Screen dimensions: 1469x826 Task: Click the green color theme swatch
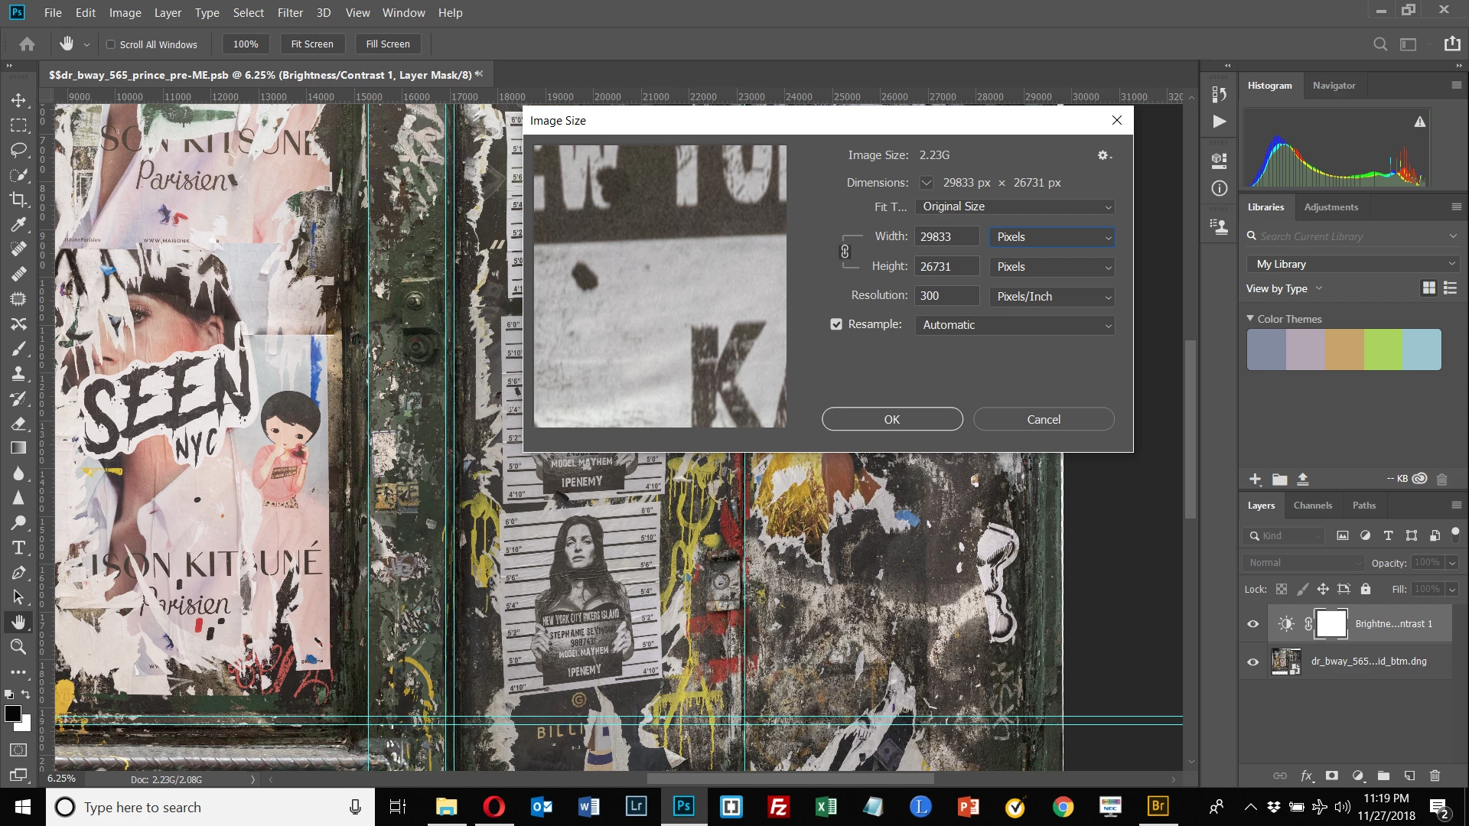[1383, 350]
